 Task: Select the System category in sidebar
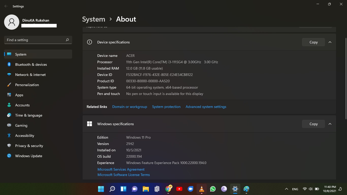[38, 54]
